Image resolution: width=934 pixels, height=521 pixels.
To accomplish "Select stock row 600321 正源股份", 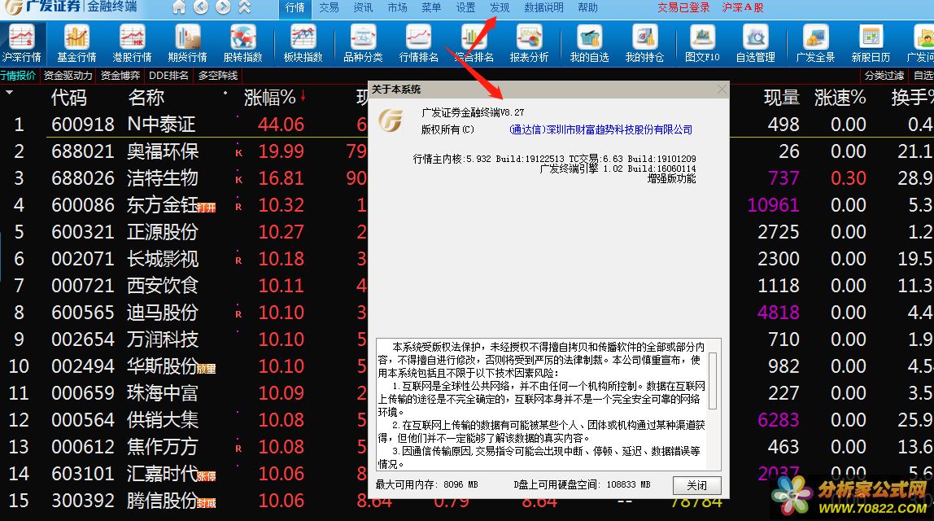I will [184, 231].
